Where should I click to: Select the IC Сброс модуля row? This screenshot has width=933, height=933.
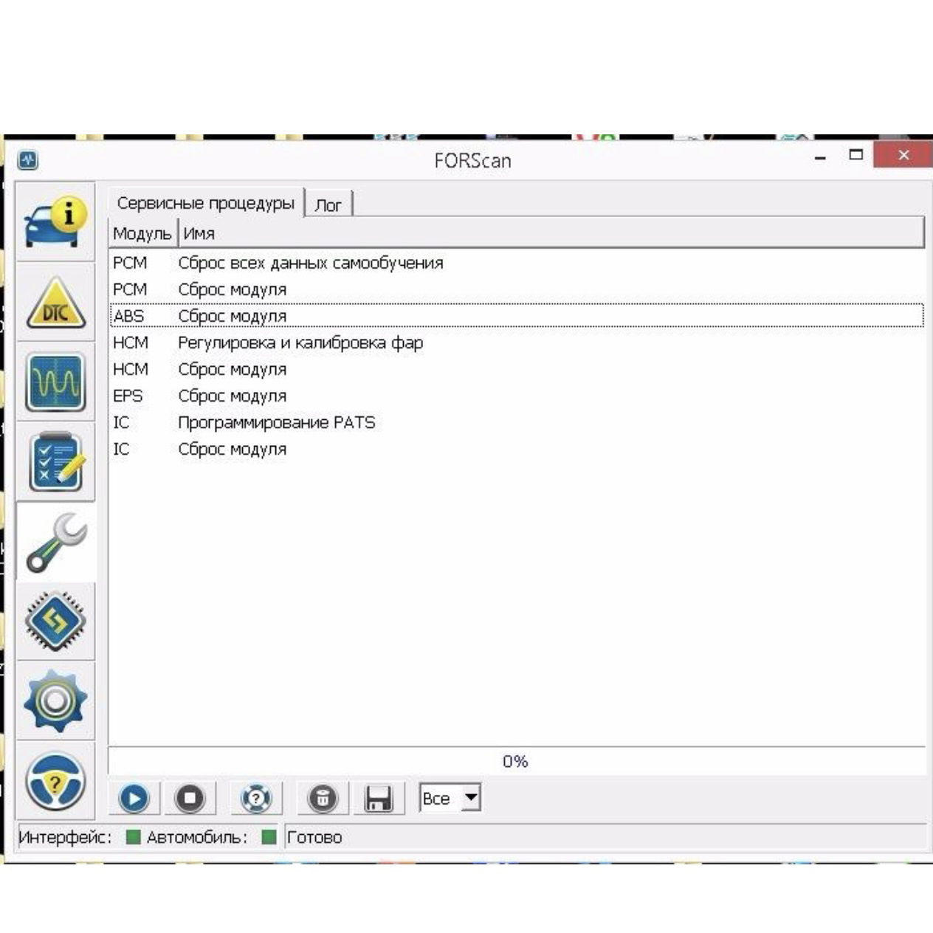(x=517, y=449)
